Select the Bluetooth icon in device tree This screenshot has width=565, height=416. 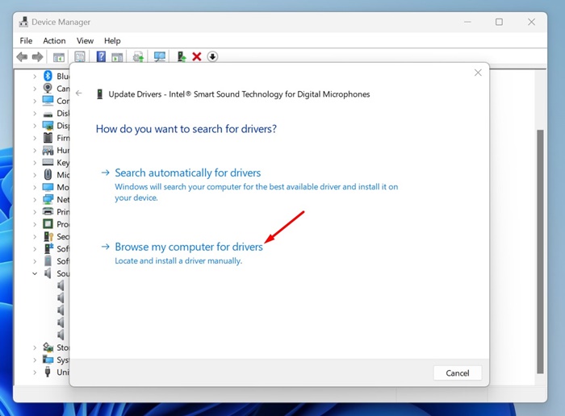point(48,76)
